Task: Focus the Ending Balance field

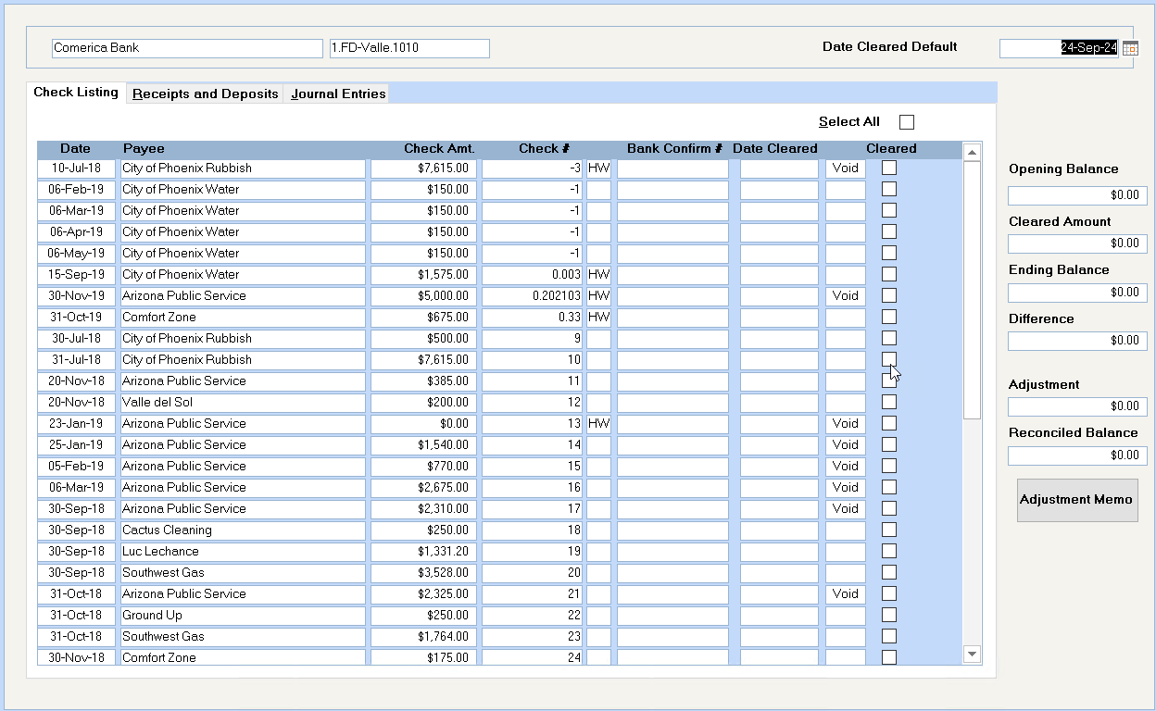Action: [x=1077, y=293]
